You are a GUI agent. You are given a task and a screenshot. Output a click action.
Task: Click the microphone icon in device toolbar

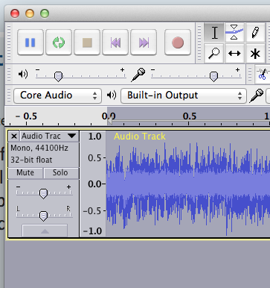pos(257,96)
